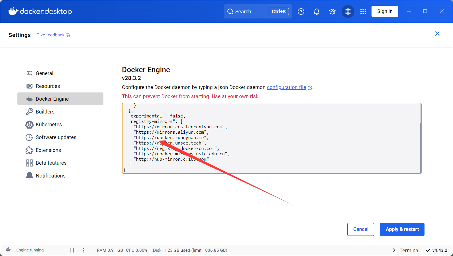Screen dimensions: 453x256
Task: Open the Builders settings section
Action: tap(60, 112)
